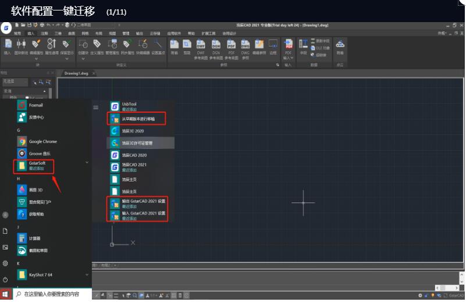Click the 编辑属性 edit attribute ribbon icon
The width and height of the screenshot is (466, 302).
click(36, 47)
